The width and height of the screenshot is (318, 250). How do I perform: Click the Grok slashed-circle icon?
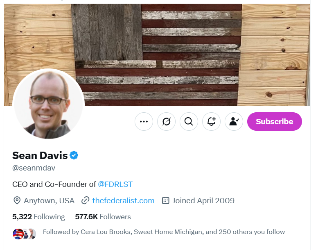coord(166,121)
